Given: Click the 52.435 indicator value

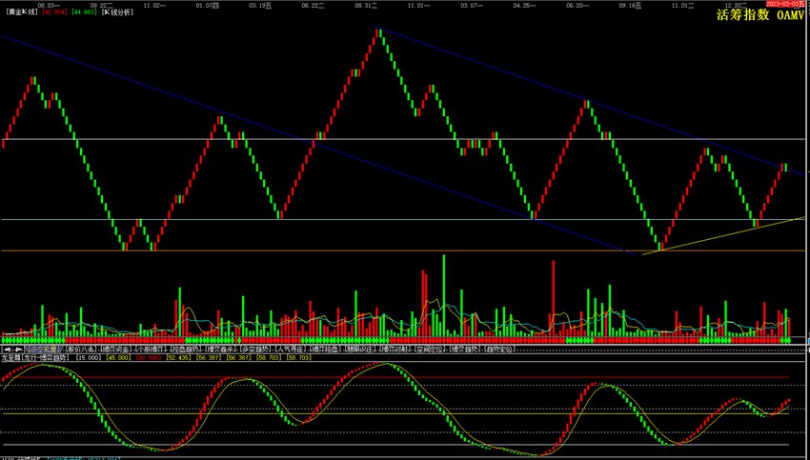Looking at the screenshot, I should click(179, 357).
